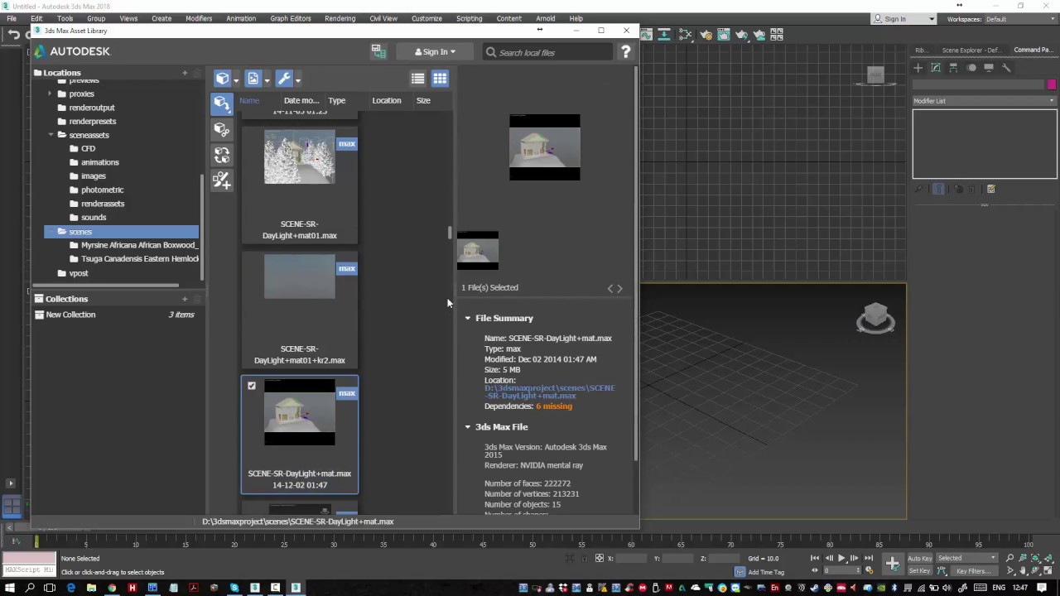Toggle the pin stack icon
This screenshot has width=1060, height=596.
[x=918, y=189]
